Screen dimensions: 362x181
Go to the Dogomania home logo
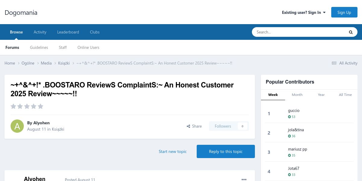click(x=21, y=12)
